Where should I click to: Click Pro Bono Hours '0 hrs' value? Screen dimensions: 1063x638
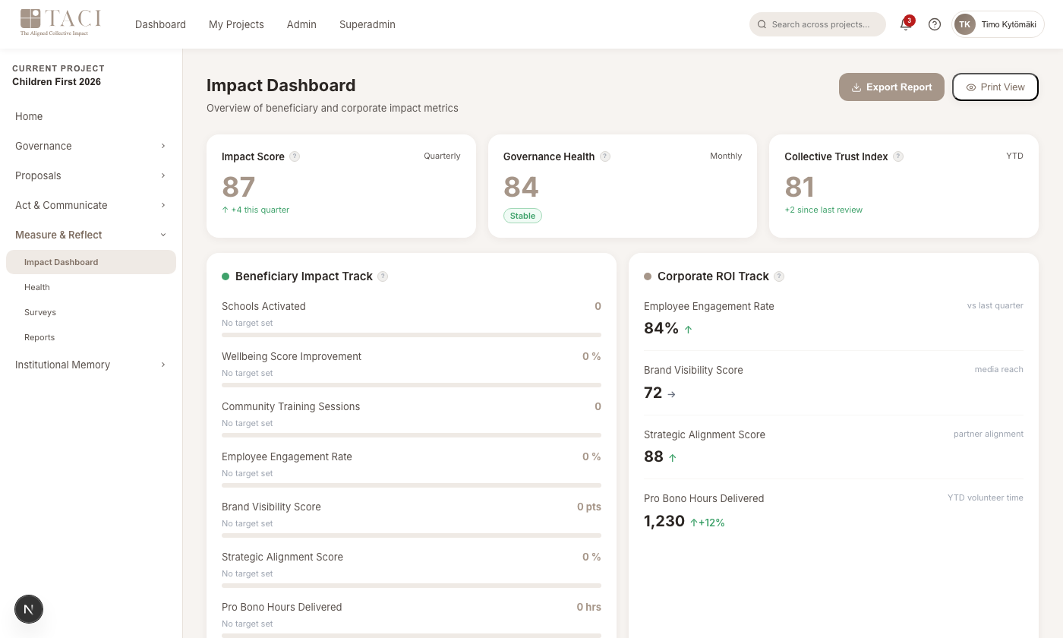coord(588,607)
